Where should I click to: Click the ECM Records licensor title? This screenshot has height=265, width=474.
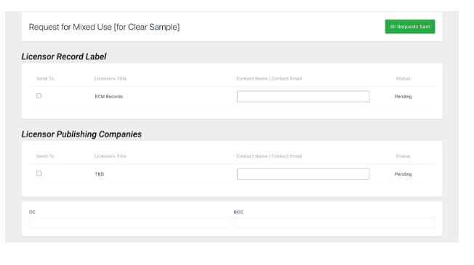(109, 97)
